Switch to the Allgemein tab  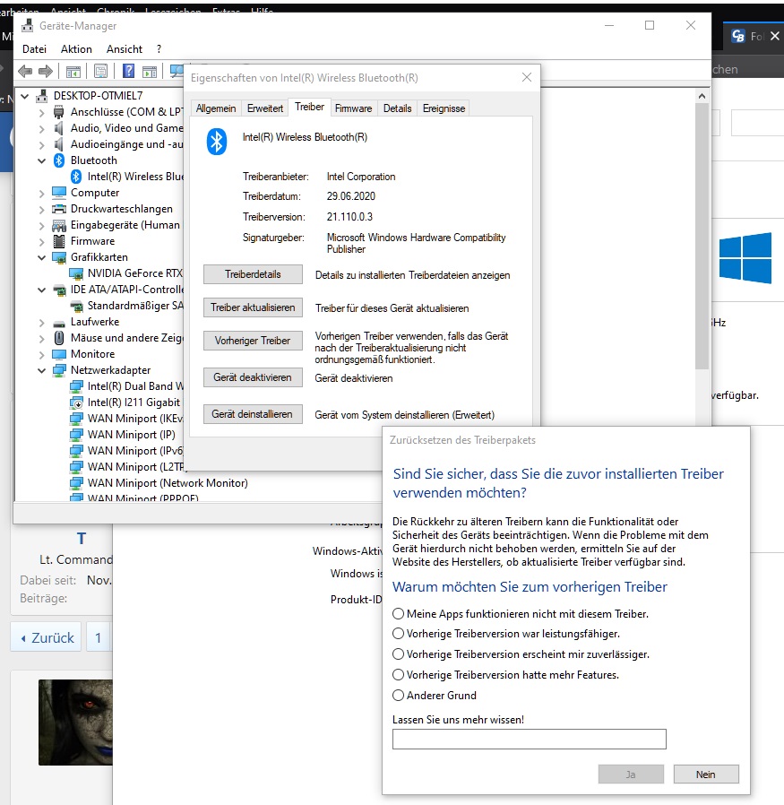coord(216,108)
